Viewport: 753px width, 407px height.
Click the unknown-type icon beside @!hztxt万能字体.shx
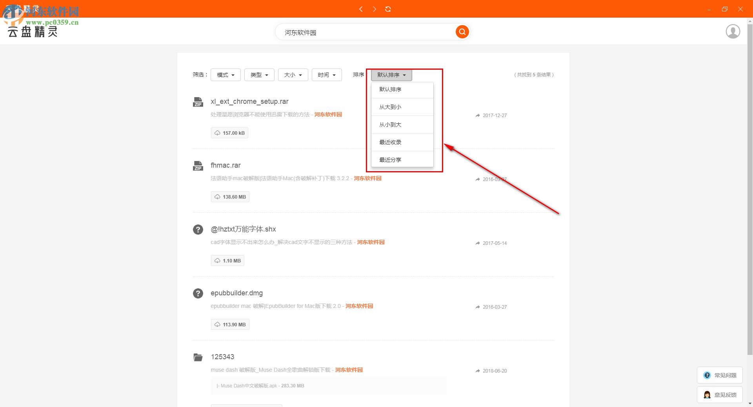coord(198,230)
